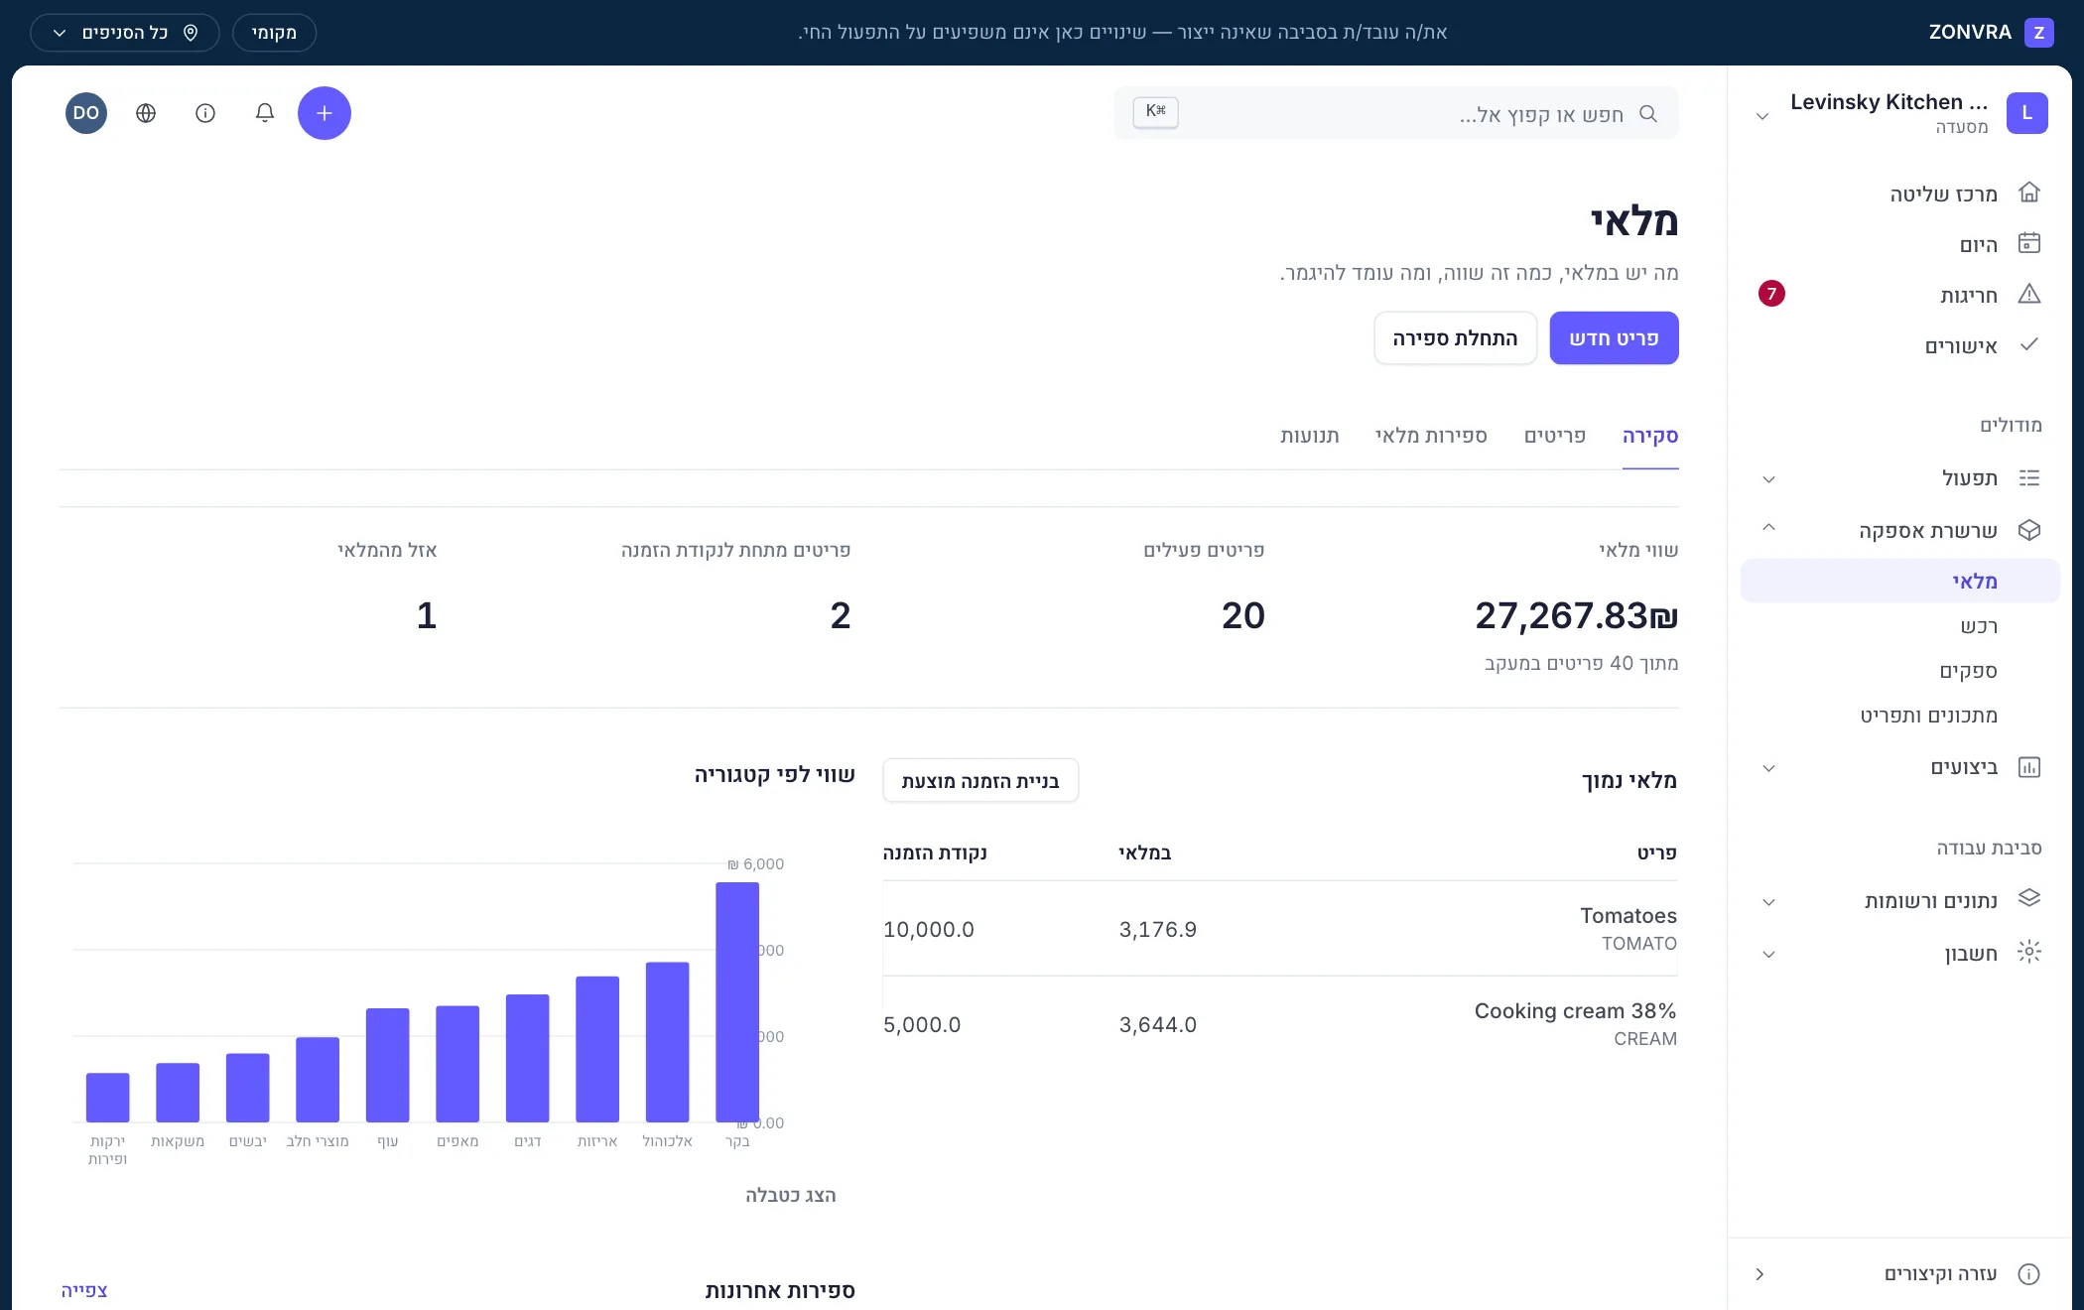The width and height of the screenshot is (2084, 1310).
Task: Click the עוף chart bar
Action: coord(387,1065)
